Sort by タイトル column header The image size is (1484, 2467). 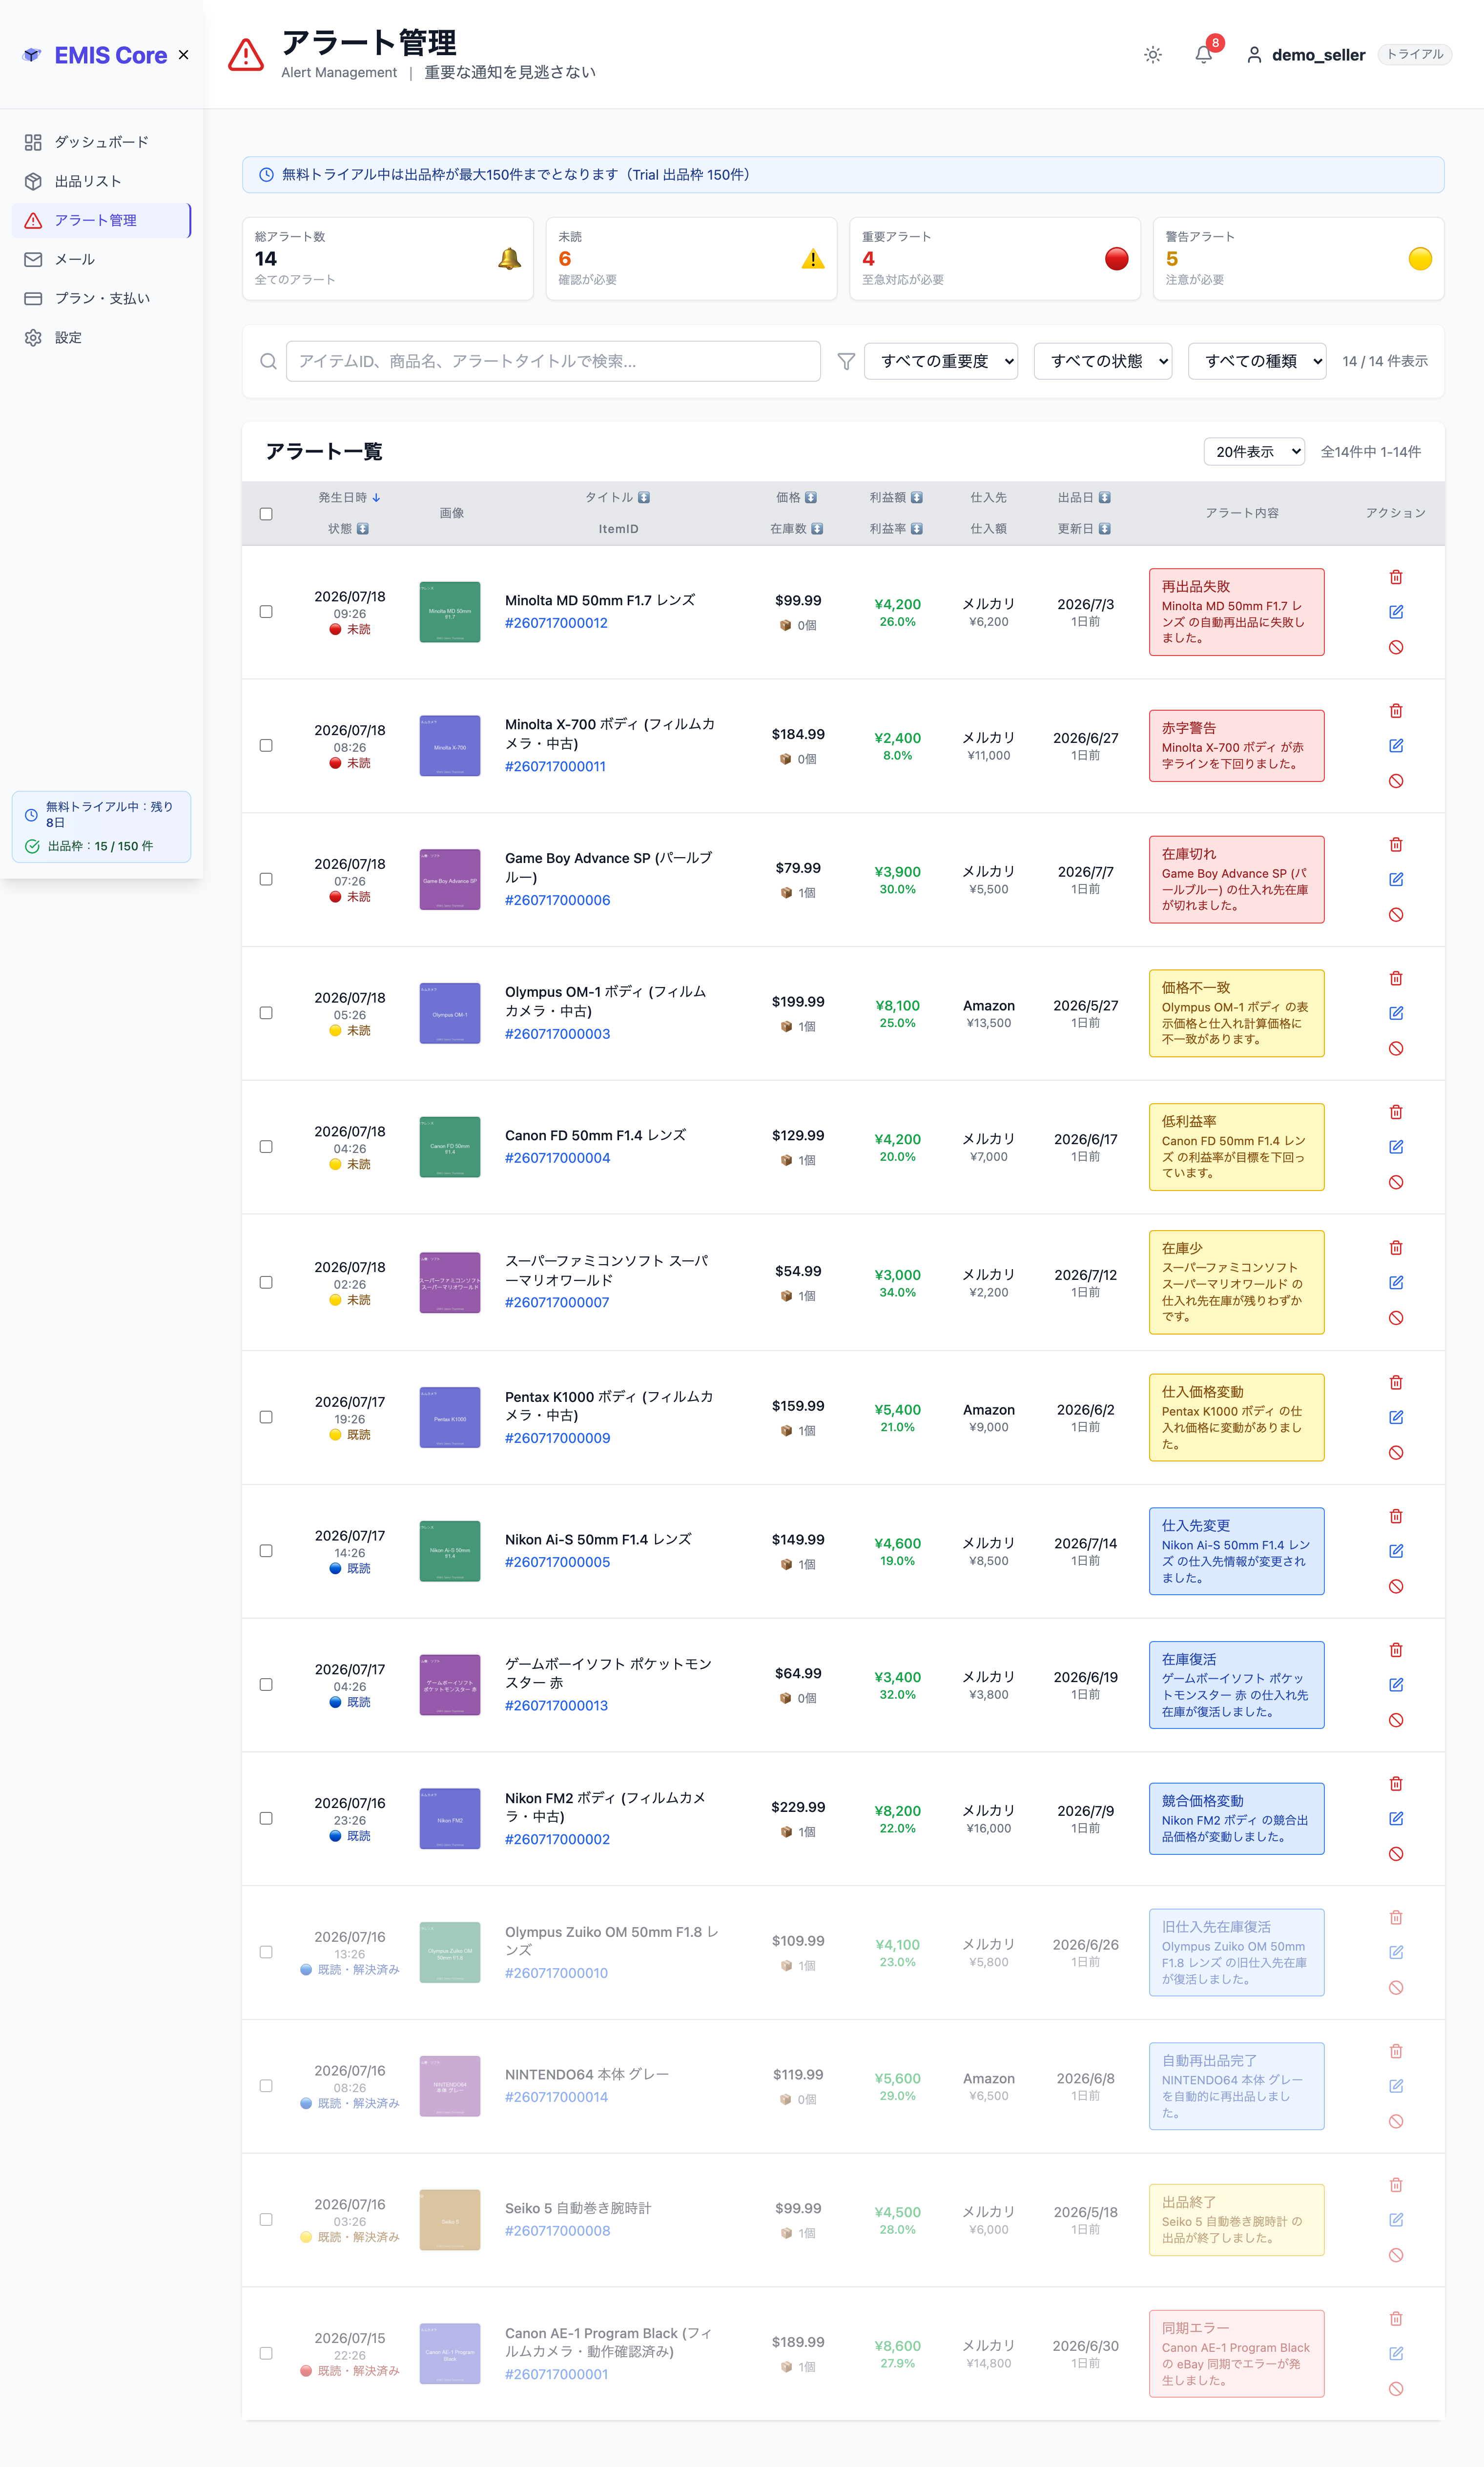point(618,497)
